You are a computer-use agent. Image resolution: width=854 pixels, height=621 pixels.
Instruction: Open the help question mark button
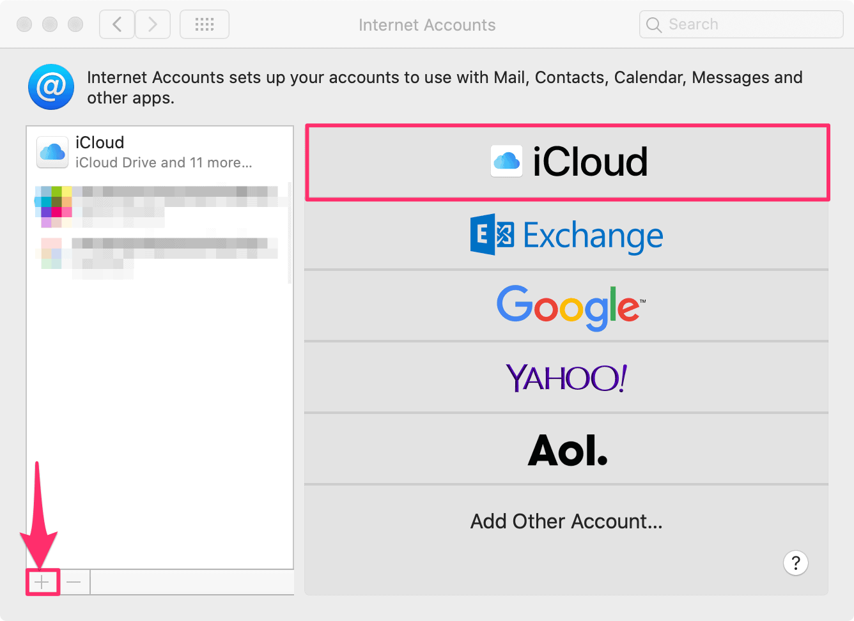796,563
